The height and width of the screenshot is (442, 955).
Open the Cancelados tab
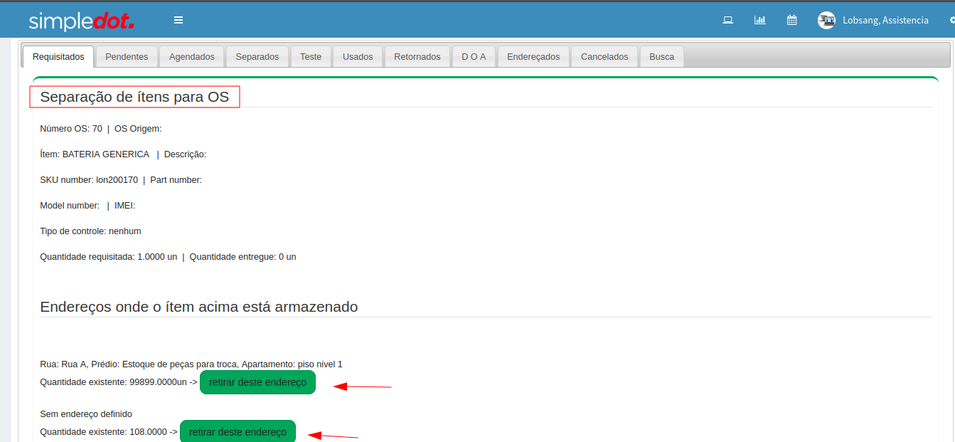tap(604, 57)
